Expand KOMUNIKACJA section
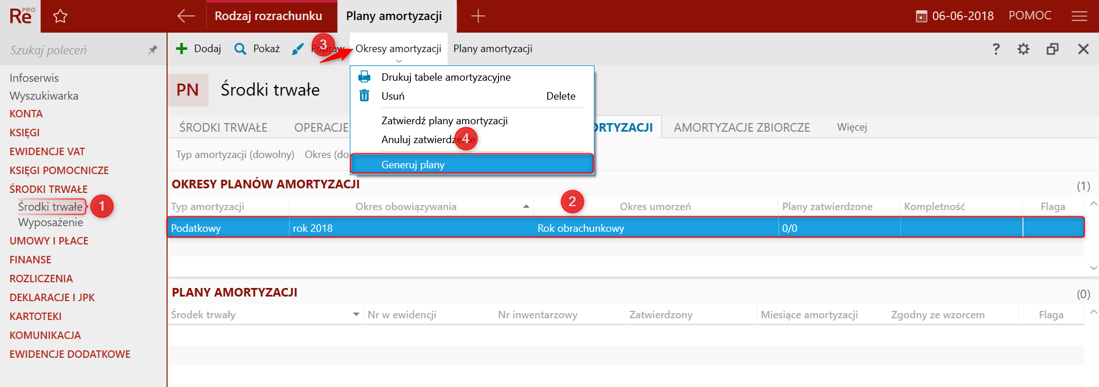 click(45, 335)
